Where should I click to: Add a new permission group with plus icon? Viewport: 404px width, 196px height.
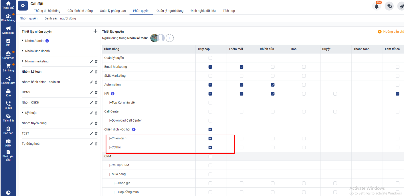point(95,31)
